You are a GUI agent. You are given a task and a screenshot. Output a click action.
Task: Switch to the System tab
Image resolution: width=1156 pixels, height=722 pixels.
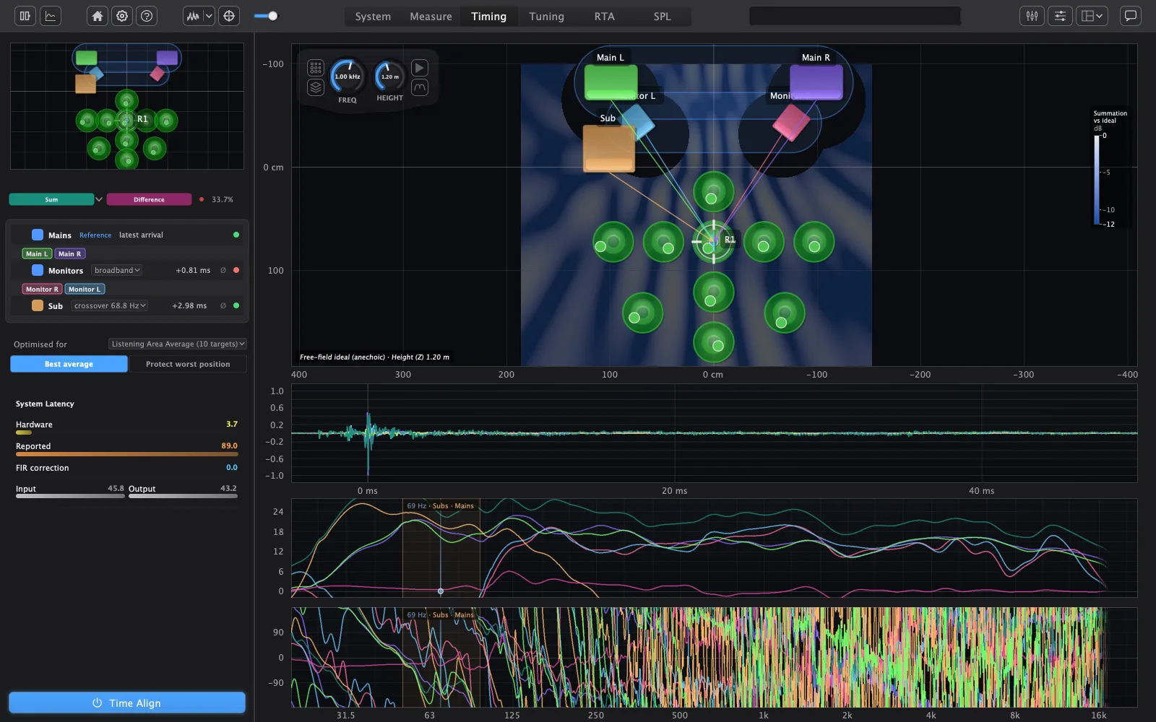click(x=373, y=17)
